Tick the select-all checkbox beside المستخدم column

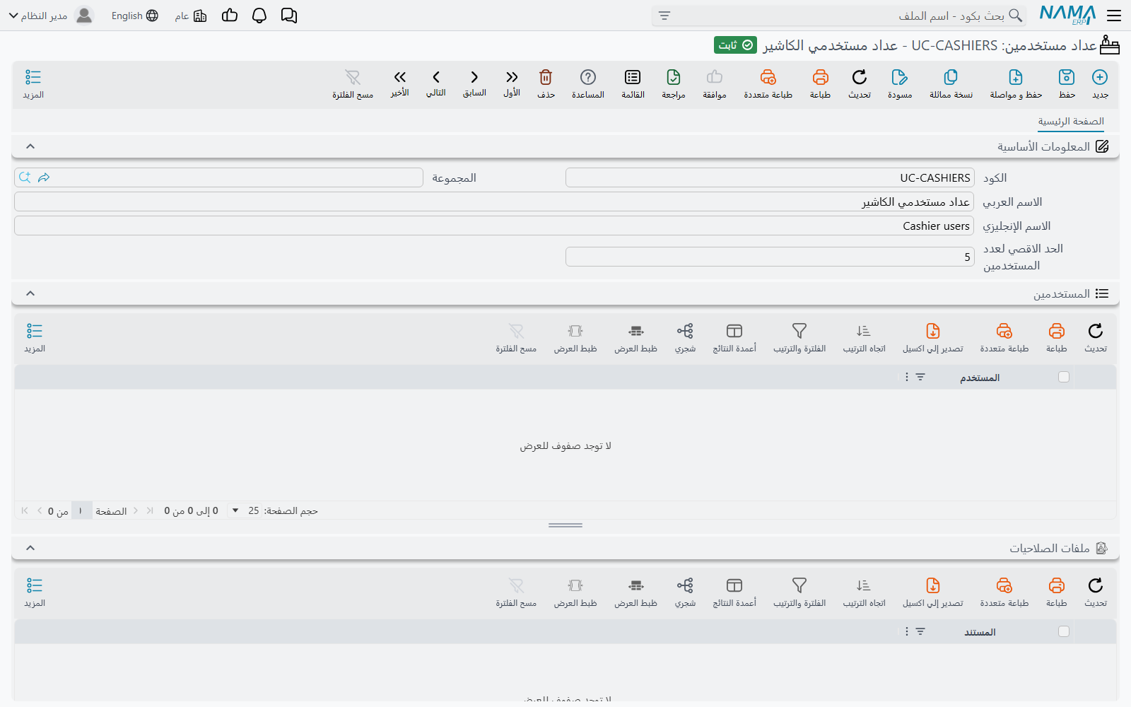[1064, 377]
